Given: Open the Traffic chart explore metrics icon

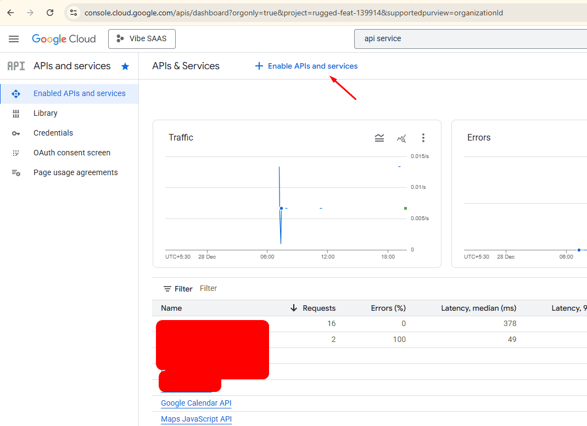Looking at the screenshot, I should [x=401, y=138].
